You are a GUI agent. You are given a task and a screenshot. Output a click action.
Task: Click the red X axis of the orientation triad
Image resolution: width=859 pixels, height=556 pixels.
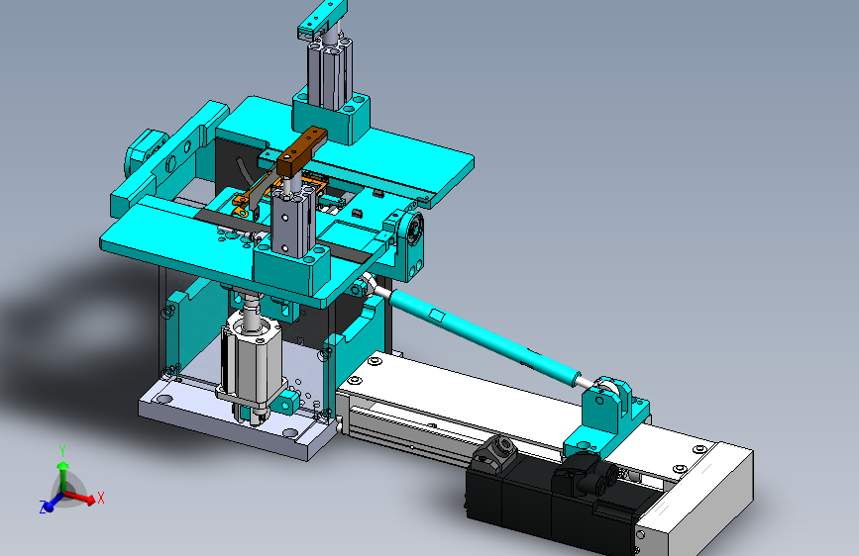tap(81, 497)
